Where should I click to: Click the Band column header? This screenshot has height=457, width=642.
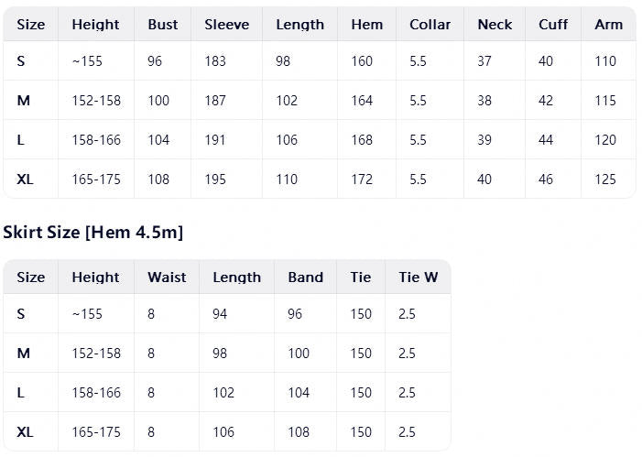(x=306, y=277)
